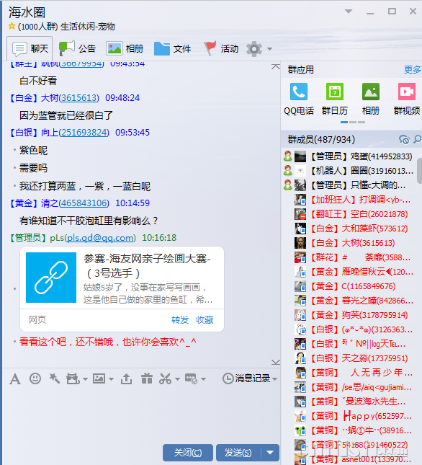This screenshot has height=465, width=422.
Task: Switch to the 文件 tab
Action: click(x=172, y=48)
